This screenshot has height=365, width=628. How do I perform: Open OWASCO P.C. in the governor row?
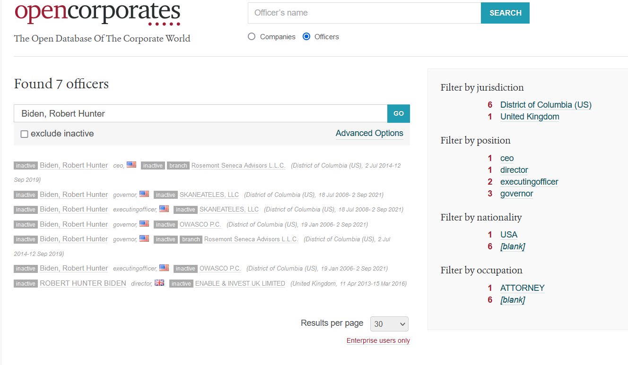click(x=200, y=225)
